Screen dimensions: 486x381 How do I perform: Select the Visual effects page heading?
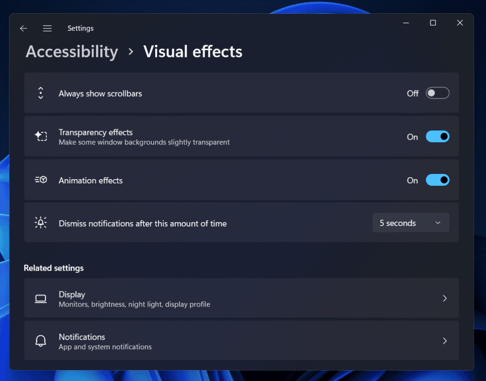pyautogui.click(x=193, y=51)
